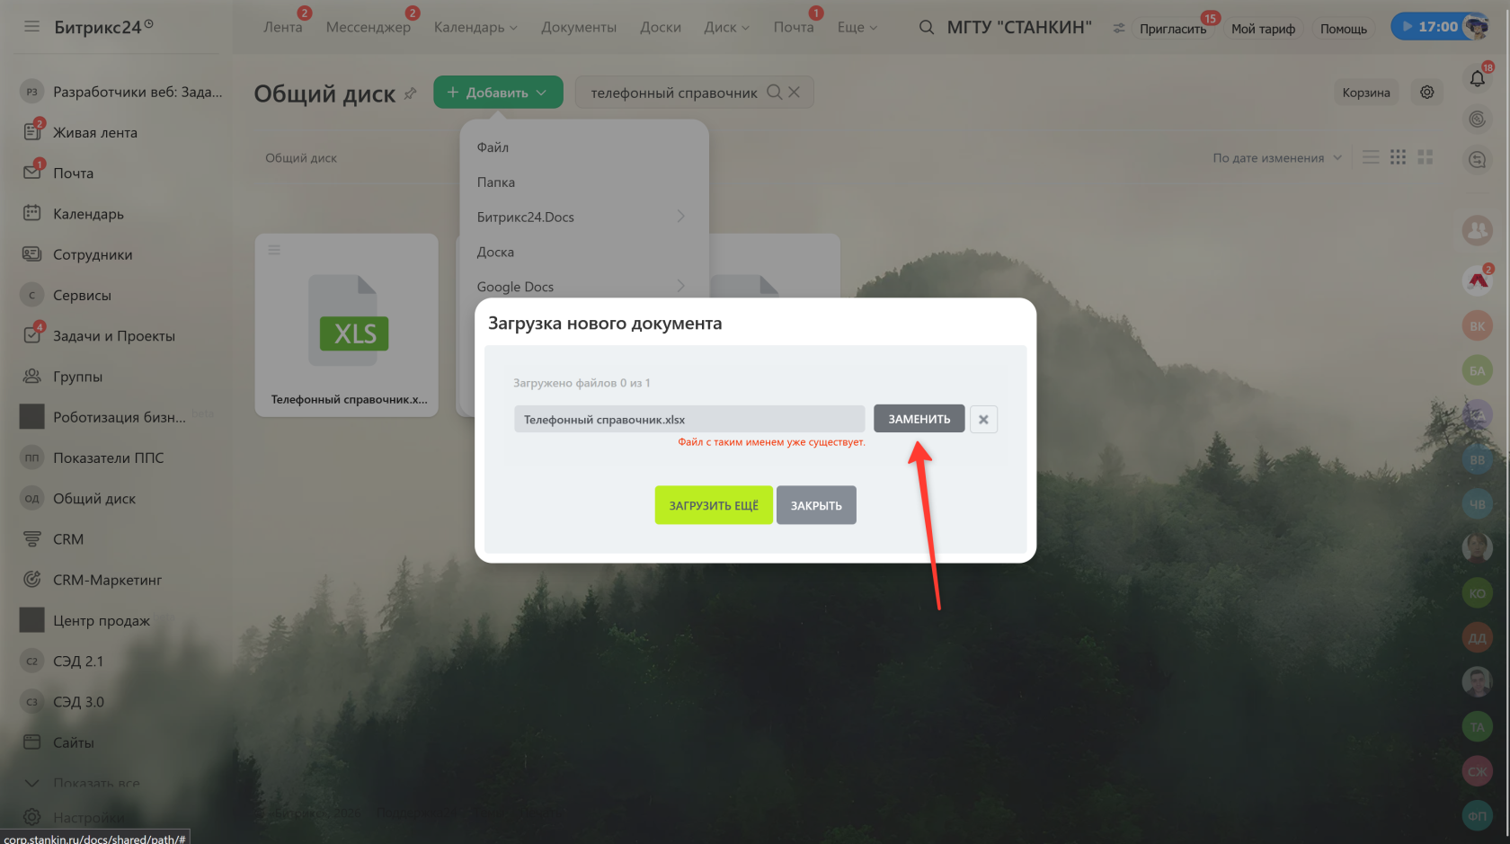The height and width of the screenshot is (844, 1510).
Task: Open the Группы sidebar item
Action: 77,377
